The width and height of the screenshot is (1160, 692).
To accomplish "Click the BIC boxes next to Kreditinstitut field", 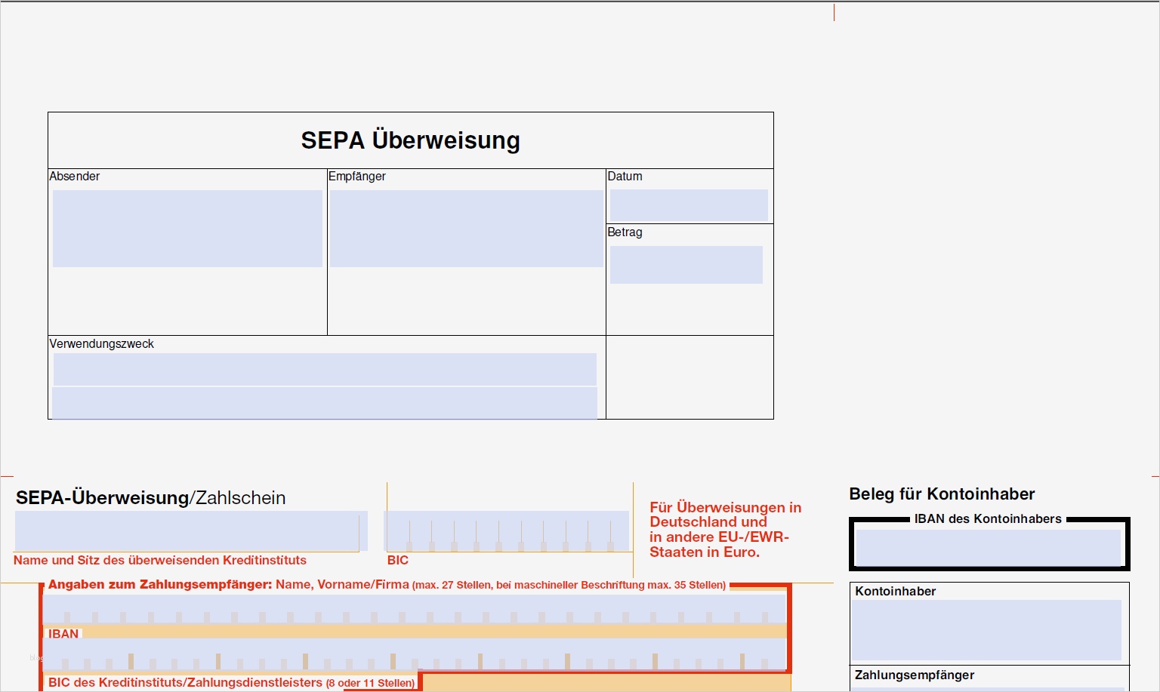I will click(507, 531).
